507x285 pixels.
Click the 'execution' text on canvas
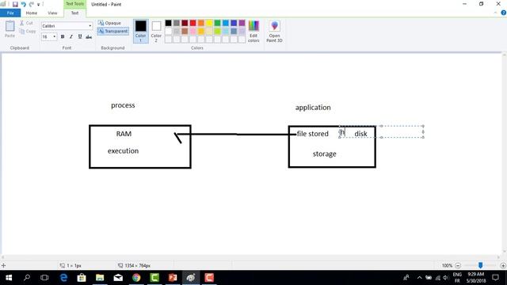click(x=124, y=151)
